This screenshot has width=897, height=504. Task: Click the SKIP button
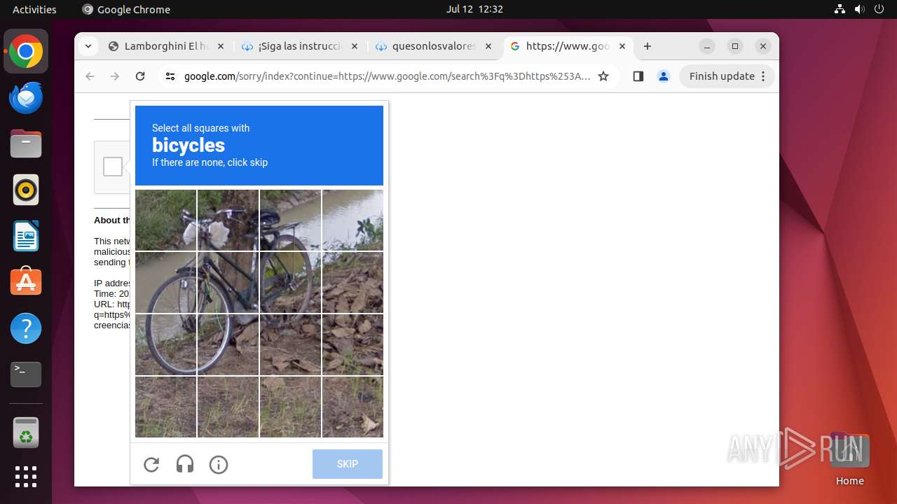(x=348, y=464)
